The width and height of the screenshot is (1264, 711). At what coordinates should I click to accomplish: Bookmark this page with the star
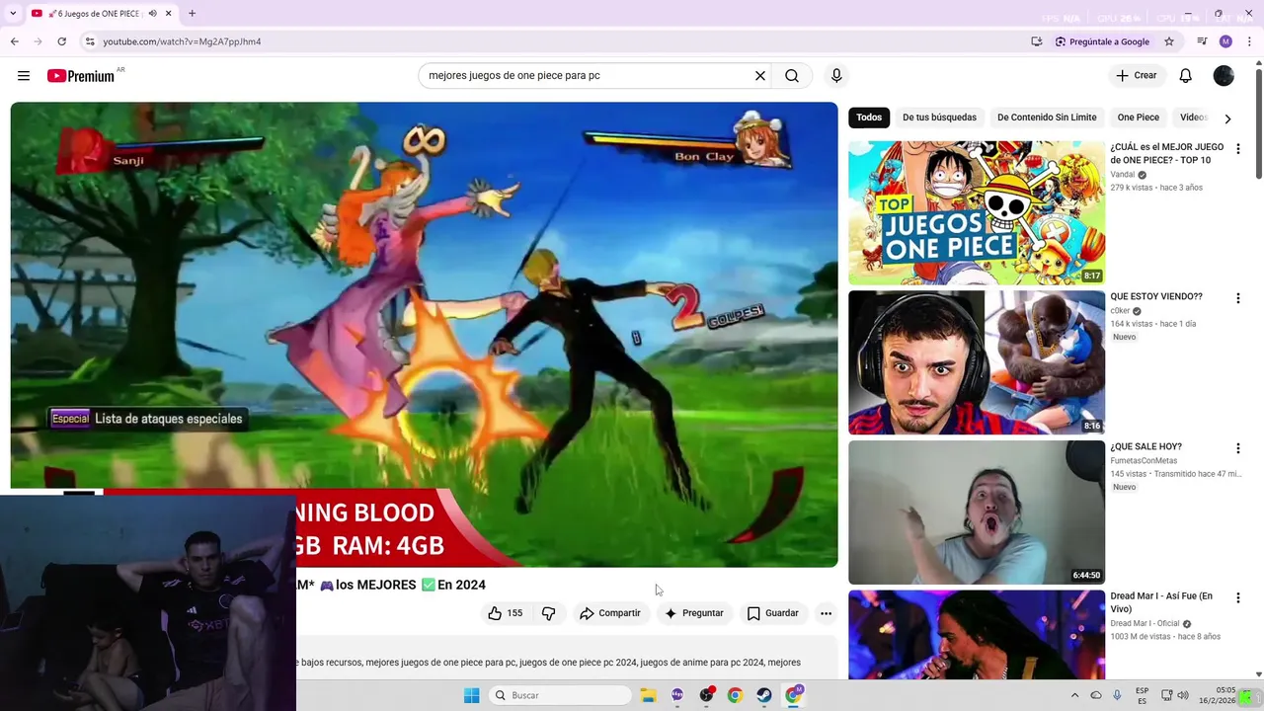point(1169,41)
